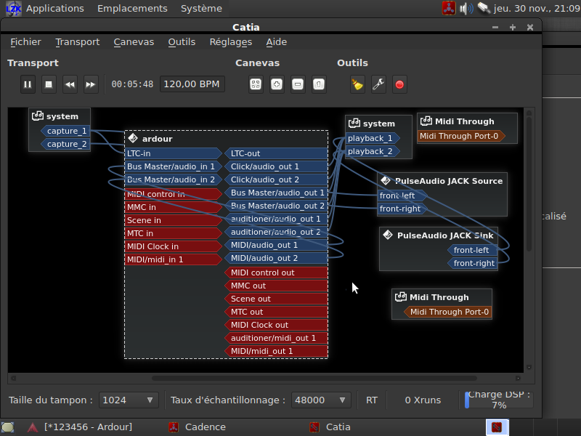Select PulseAudio JACK Sink front-left port
Viewport: 581px width, 436px height.
click(473, 250)
